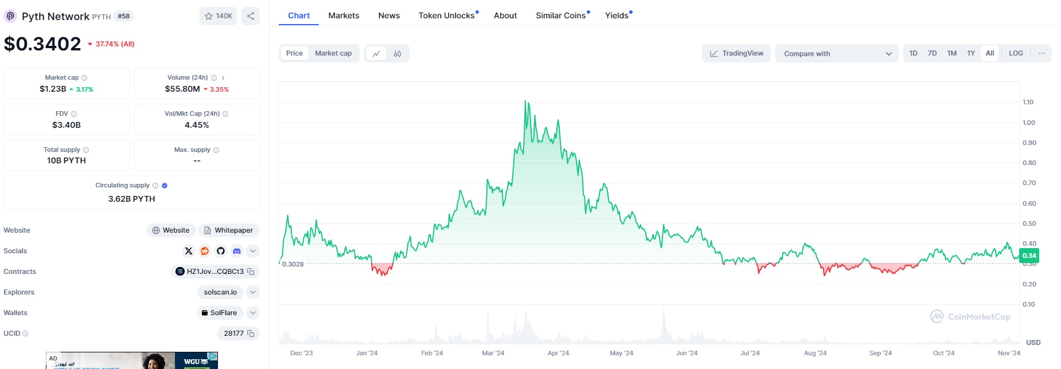Copy the UCID 28177 value
The image size is (1061, 369).
[251, 333]
